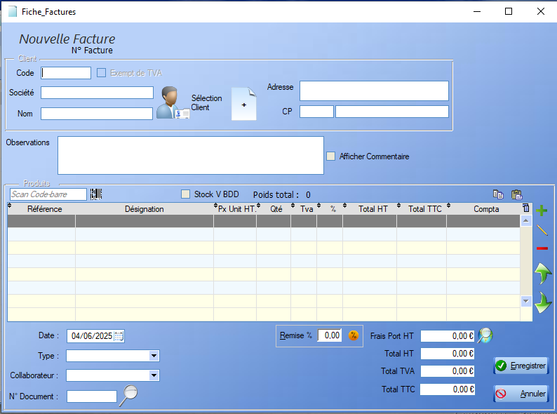Click the Total TTC amount field
557x414 pixels.
tap(448, 389)
